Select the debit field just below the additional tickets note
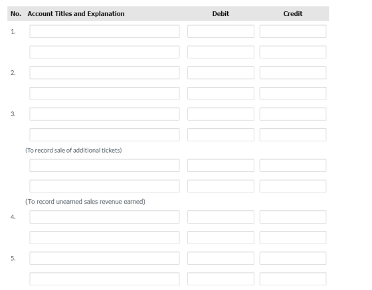The height and width of the screenshot is (290, 372). click(x=221, y=165)
